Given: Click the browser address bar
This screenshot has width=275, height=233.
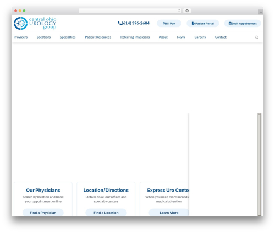Looking at the screenshot, I should [x=130, y=10].
